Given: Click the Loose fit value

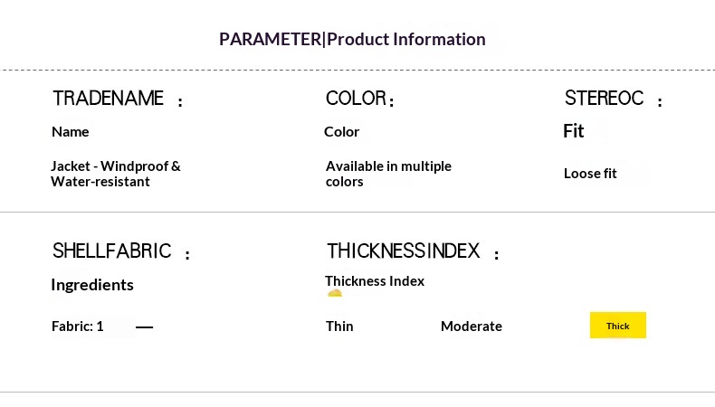Looking at the screenshot, I should (590, 173).
